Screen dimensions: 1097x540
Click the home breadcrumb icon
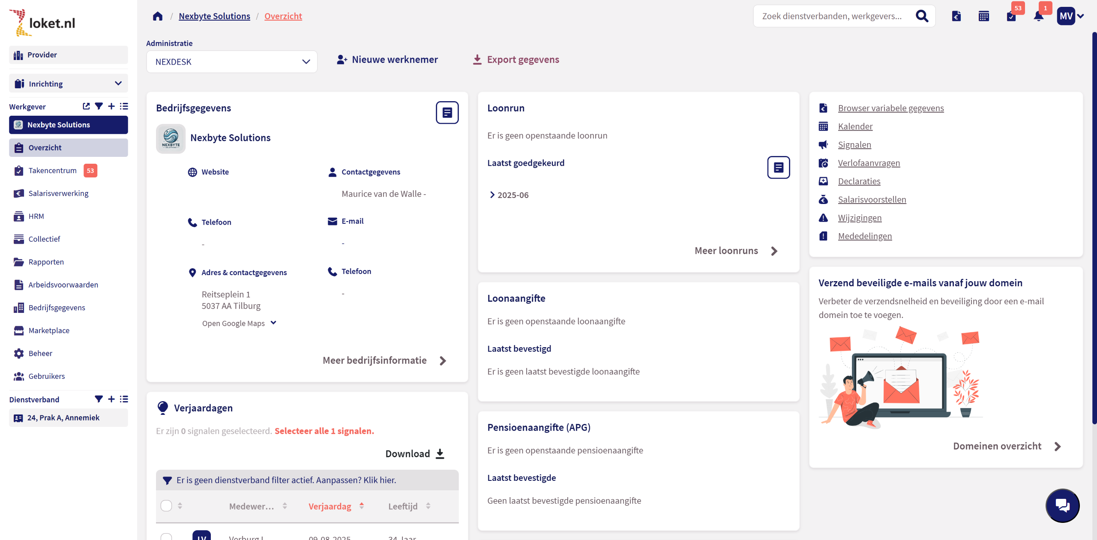158,16
